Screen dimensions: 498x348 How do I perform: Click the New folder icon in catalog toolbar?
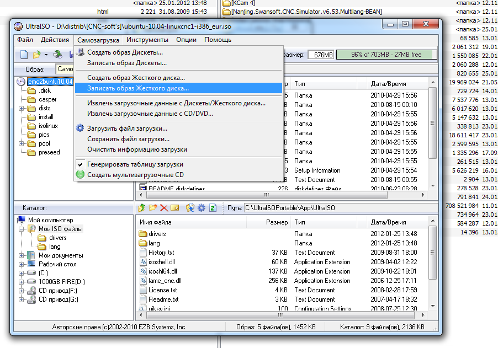tap(153, 208)
